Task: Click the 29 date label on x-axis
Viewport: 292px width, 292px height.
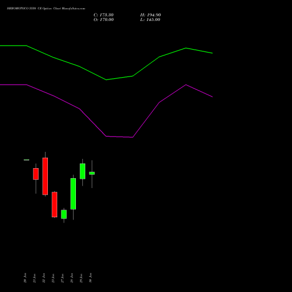Action: [81, 278]
